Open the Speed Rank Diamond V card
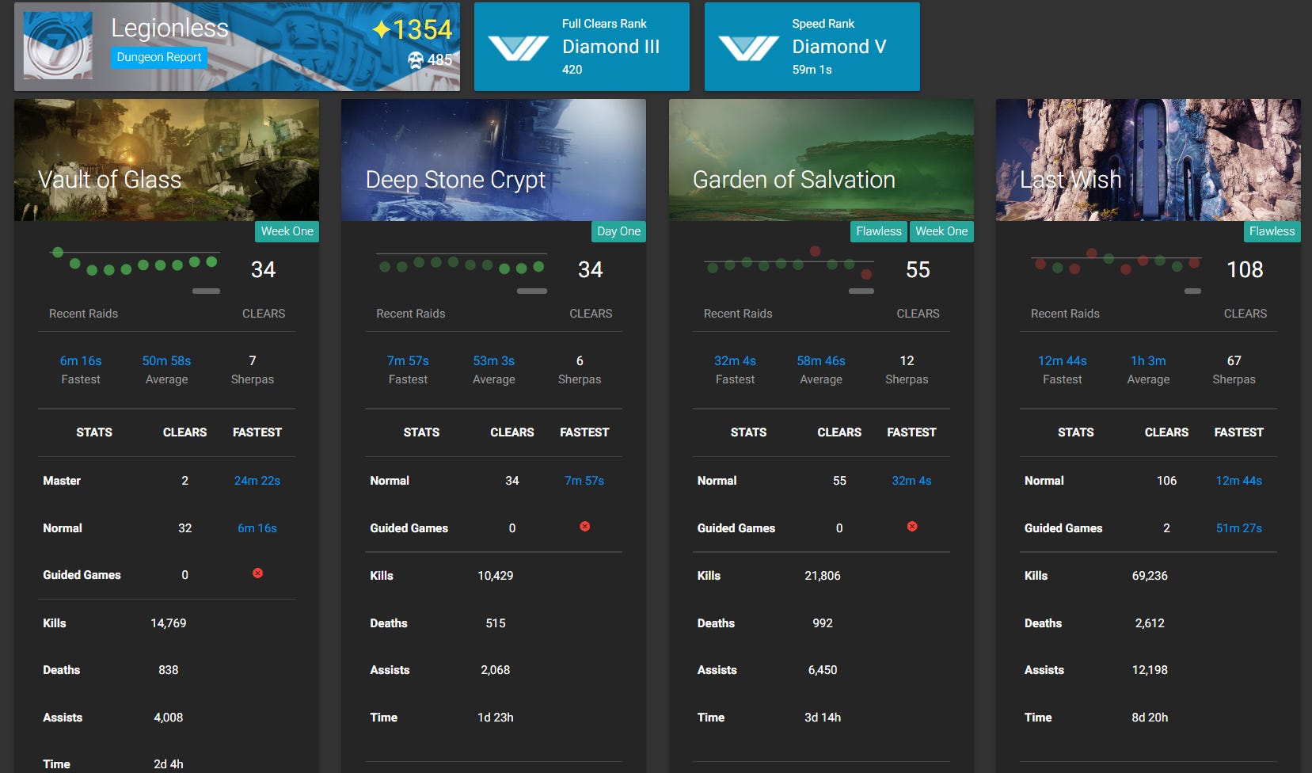The height and width of the screenshot is (773, 1312). click(x=812, y=47)
